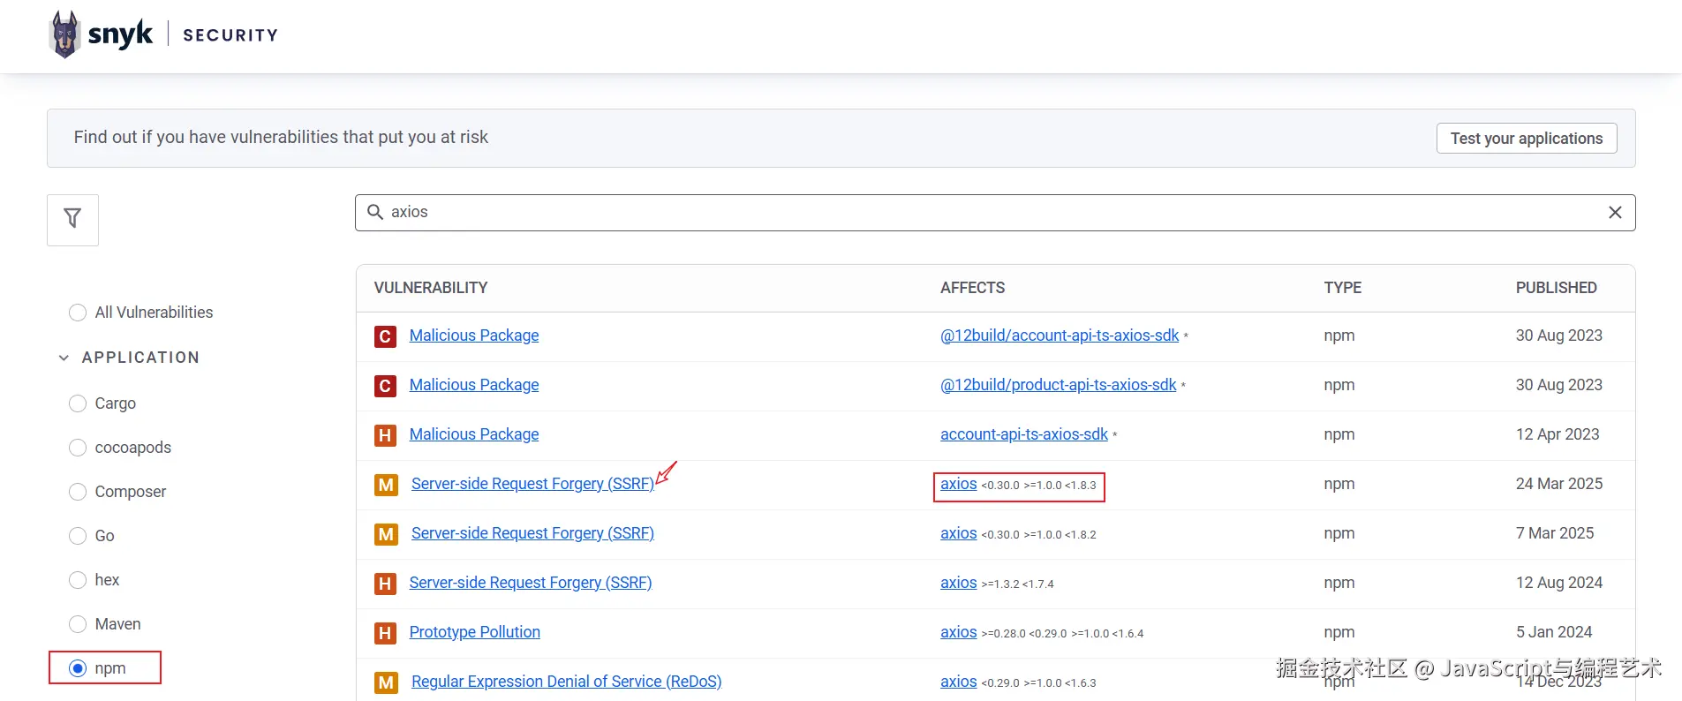Open axios package link for <1.8.2
The height and width of the screenshot is (701, 1682).
coord(959,533)
